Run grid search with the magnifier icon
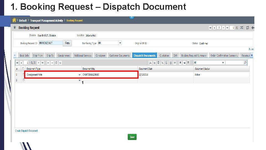The height and width of the screenshot is (150, 266). (245, 62)
